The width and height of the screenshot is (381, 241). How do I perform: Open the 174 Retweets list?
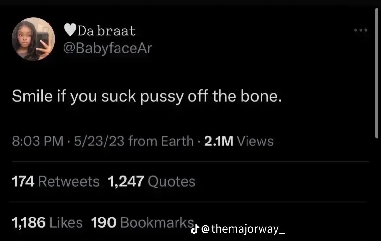point(55,181)
